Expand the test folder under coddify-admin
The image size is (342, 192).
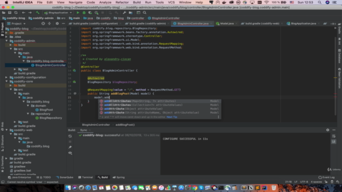(15, 69)
